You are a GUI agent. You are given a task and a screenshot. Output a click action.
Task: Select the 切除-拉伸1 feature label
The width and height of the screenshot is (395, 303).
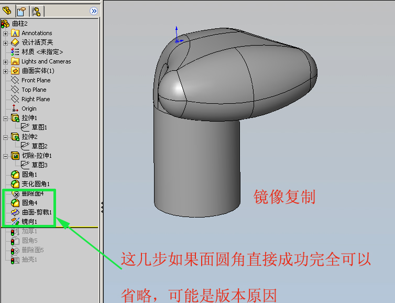(x=37, y=156)
